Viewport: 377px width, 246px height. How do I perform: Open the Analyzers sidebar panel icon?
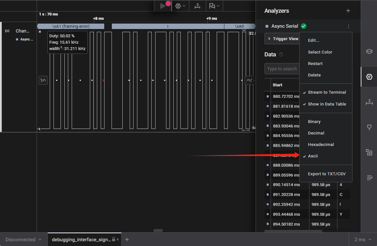369,77
